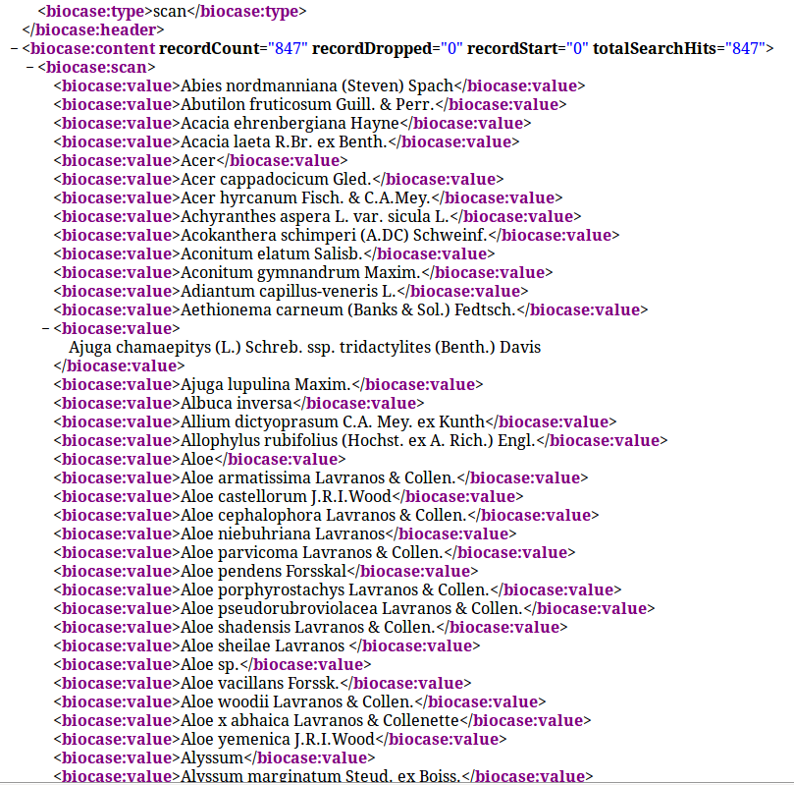Select Aloe pendens Forsskal row
The height and width of the screenshot is (785, 794).
pyautogui.click(x=265, y=572)
